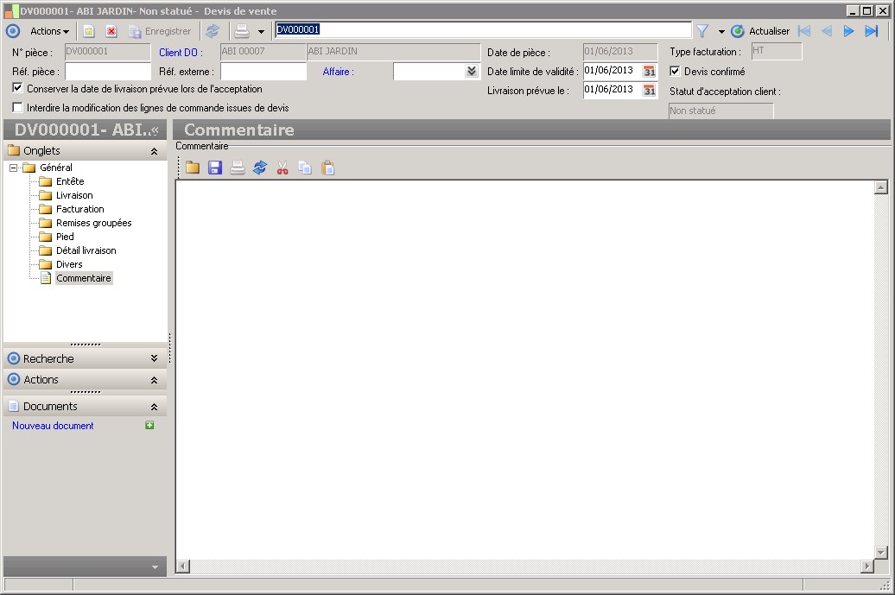
Task: Click the filter funnel icon
Action: click(702, 31)
